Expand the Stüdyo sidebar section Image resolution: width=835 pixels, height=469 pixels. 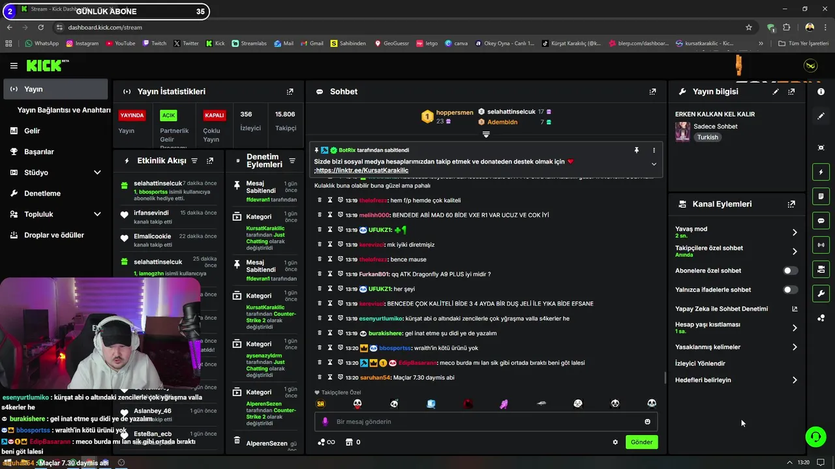point(97,173)
